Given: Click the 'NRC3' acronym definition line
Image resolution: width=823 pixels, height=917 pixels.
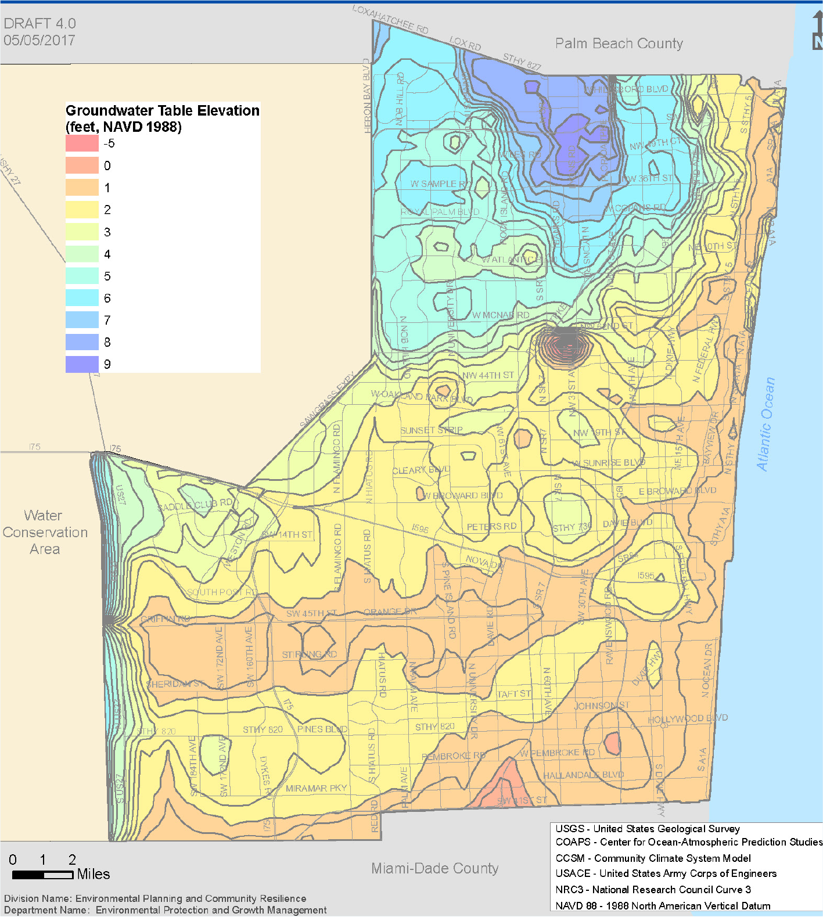Looking at the screenshot, I should point(653,890).
